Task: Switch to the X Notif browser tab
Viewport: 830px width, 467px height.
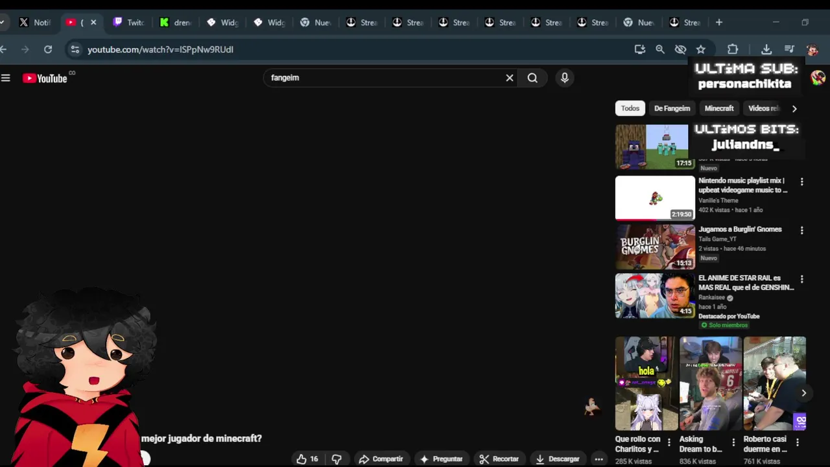Action: click(34, 22)
